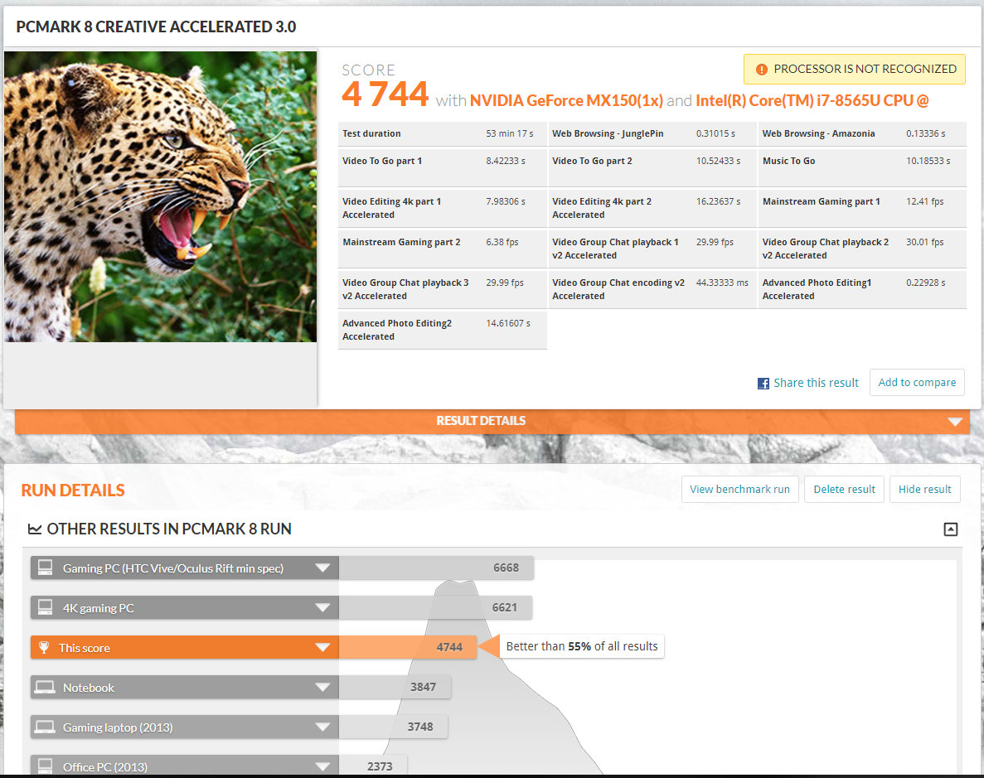Click the 2373 Office PC score bar
This screenshot has height=778, width=984.
[373, 766]
